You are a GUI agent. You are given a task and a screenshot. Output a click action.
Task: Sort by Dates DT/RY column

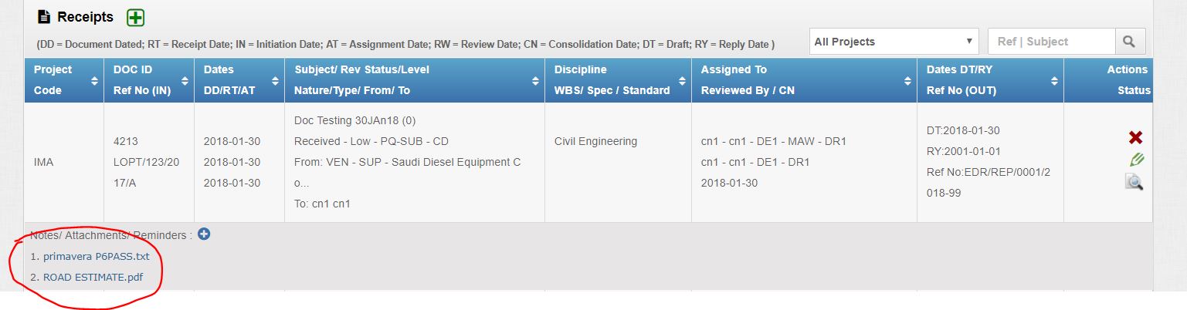1054,80
